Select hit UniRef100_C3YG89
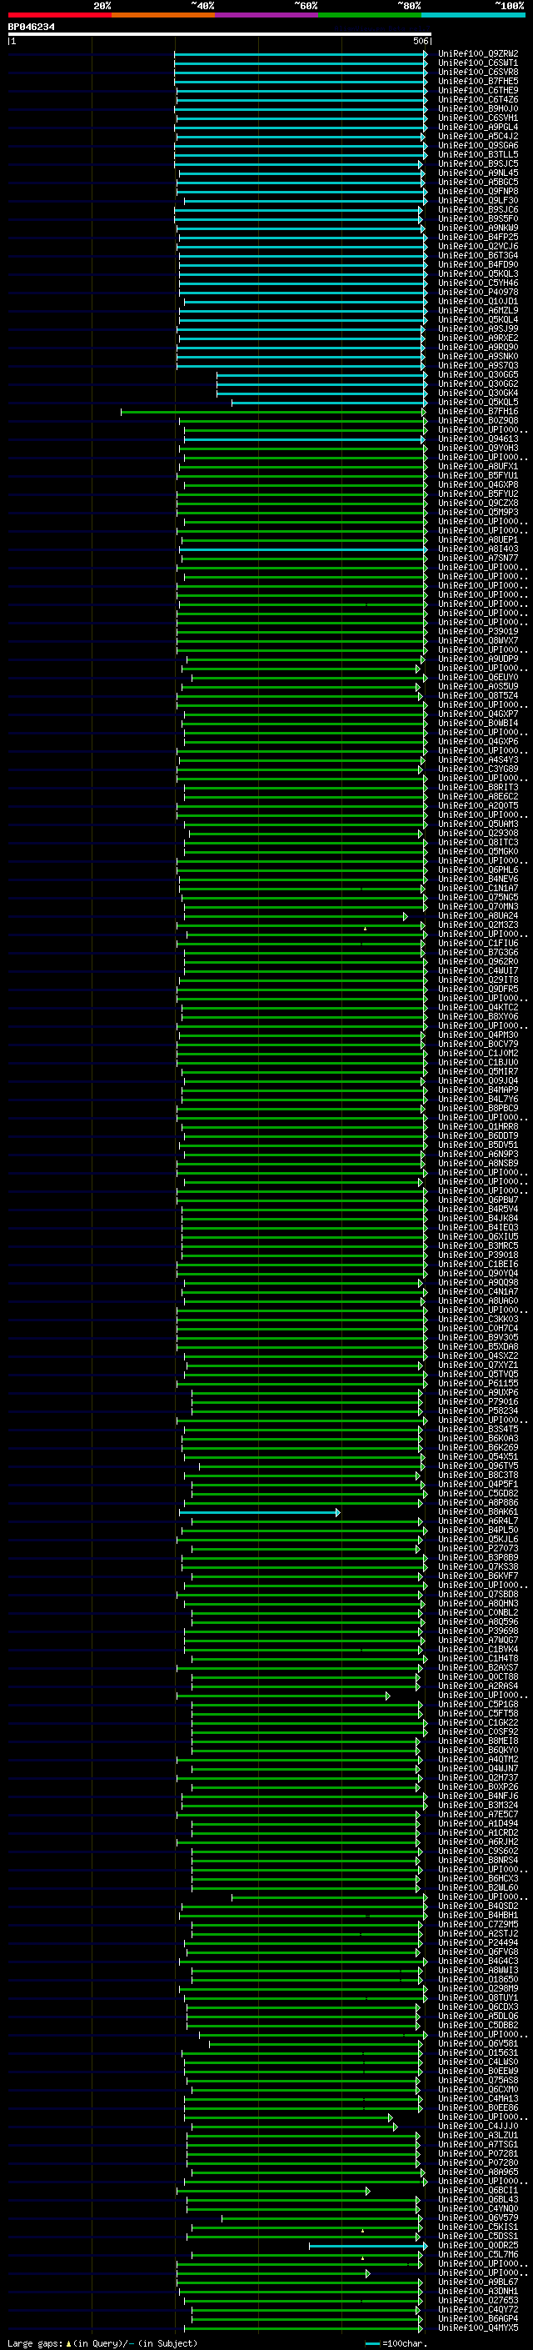This screenshot has width=533, height=2350. pos(478,769)
